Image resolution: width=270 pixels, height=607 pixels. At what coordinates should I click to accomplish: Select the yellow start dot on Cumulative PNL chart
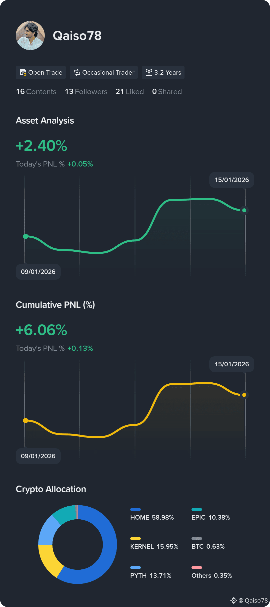click(25, 420)
